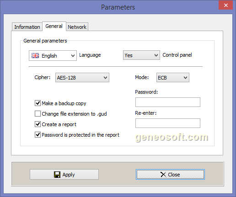Click the floppy disk icon on Apply

click(x=57, y=175)
